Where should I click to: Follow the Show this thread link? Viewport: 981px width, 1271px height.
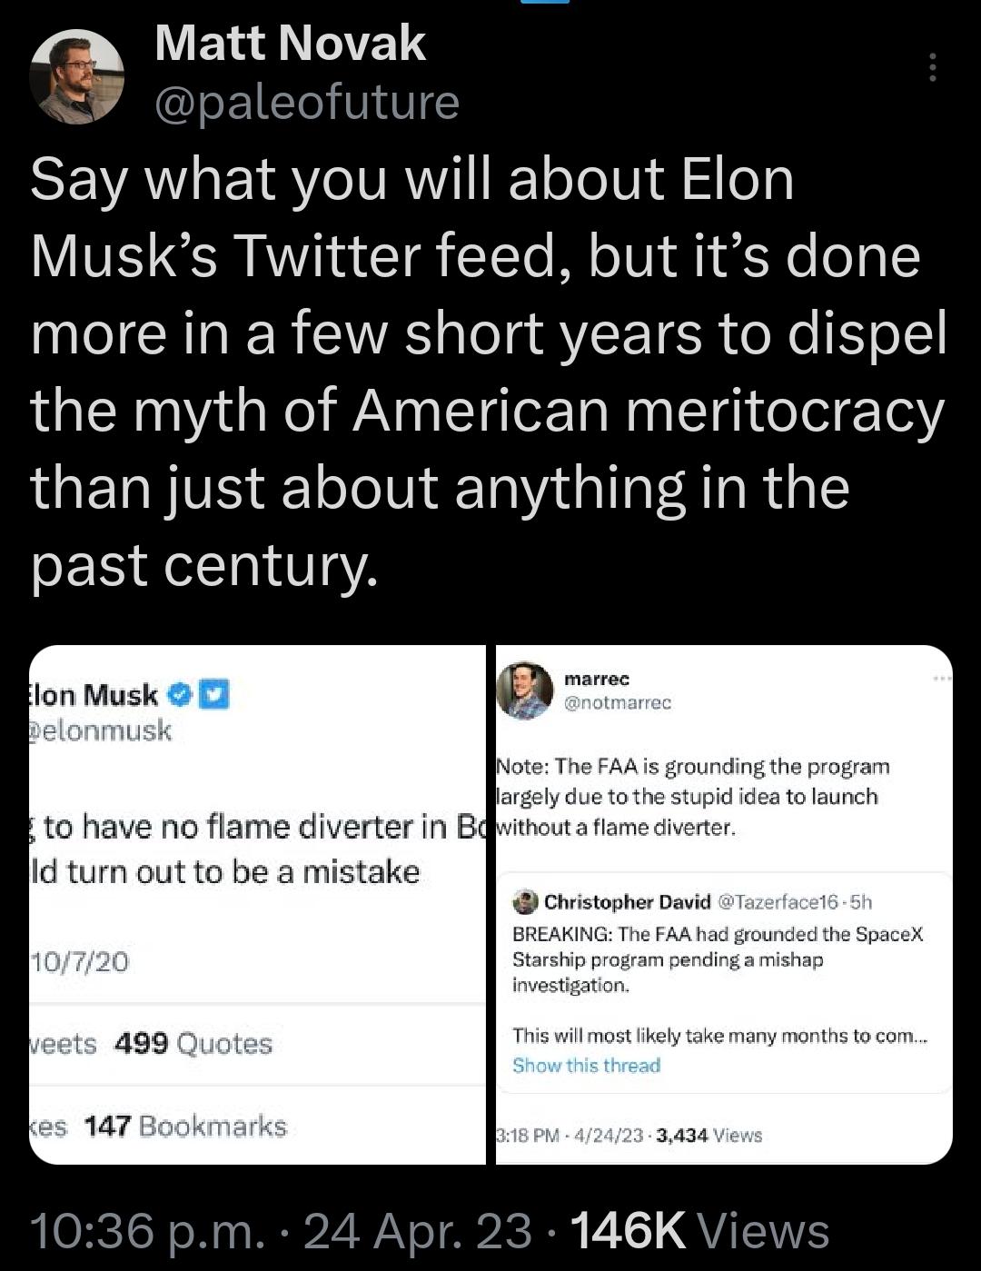(586, 1066)
